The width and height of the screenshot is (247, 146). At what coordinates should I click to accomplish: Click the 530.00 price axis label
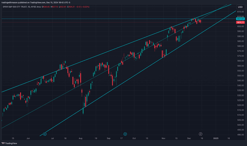click(x=241, y=95)
